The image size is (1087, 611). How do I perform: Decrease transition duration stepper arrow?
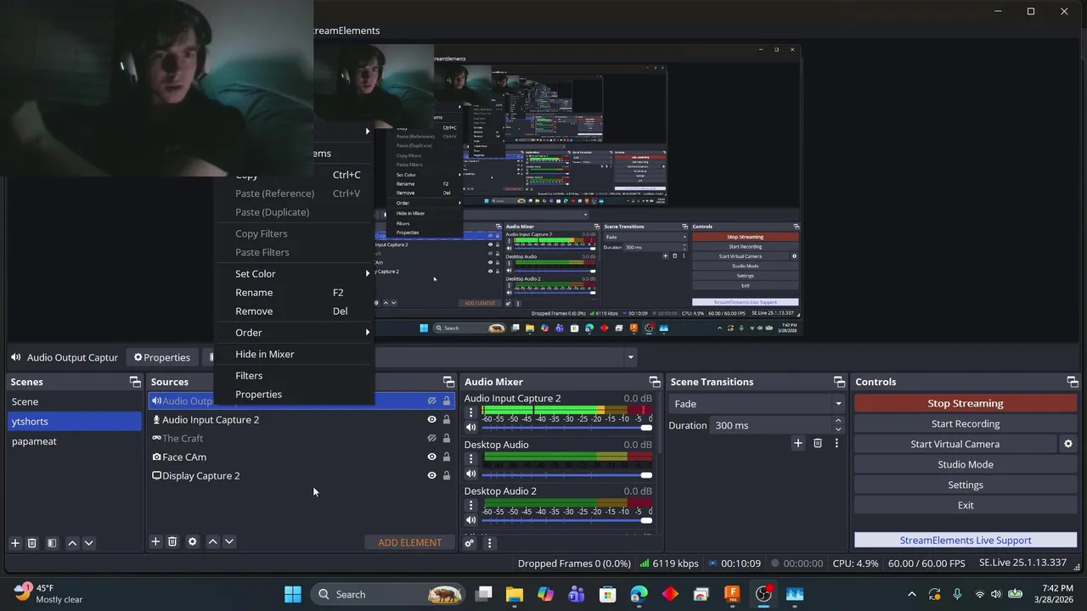[x=838, y=429]
